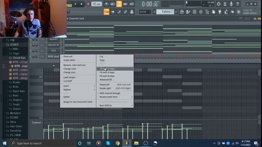
Task: Open the Open Hats browser folder
Action: click(19, 91)
